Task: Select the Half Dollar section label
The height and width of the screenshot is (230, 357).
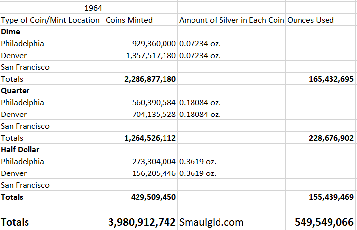Action: (20, 150)
